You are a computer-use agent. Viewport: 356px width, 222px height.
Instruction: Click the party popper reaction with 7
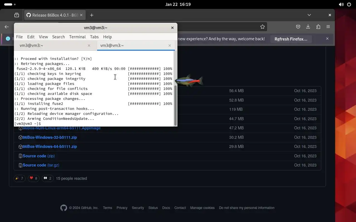(x=19, y=178)
